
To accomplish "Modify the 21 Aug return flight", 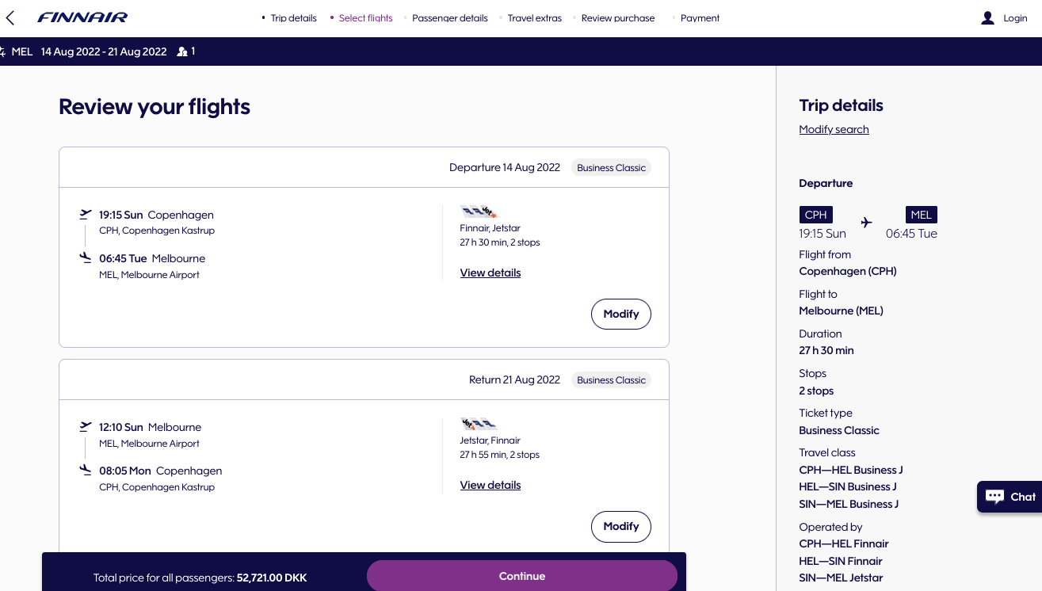I will tap(621, 526).
